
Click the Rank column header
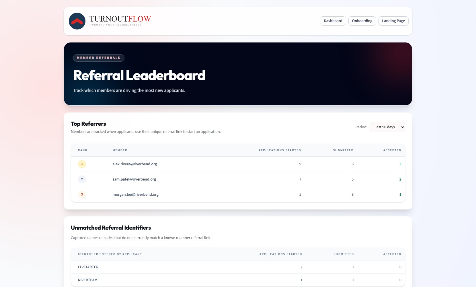(x=83, y=150)
